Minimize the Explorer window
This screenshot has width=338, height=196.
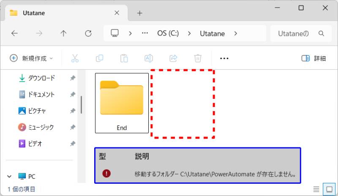pyautogui.click(x=278, y=8)
